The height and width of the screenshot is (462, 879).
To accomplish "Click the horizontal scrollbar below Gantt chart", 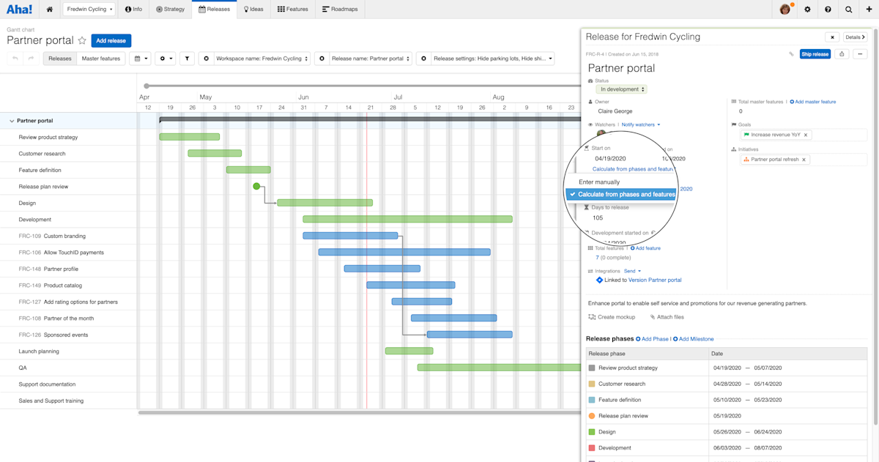I will 359,413.
